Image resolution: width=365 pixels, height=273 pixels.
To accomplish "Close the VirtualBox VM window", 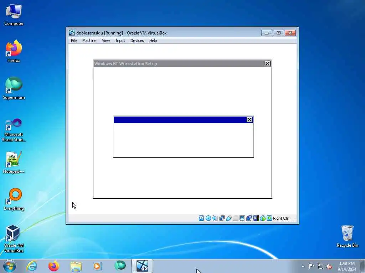I will click(x=290, y=33).
